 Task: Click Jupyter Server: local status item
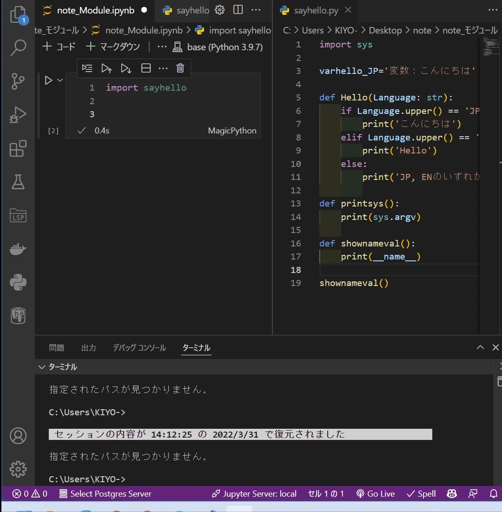[254, 494]
